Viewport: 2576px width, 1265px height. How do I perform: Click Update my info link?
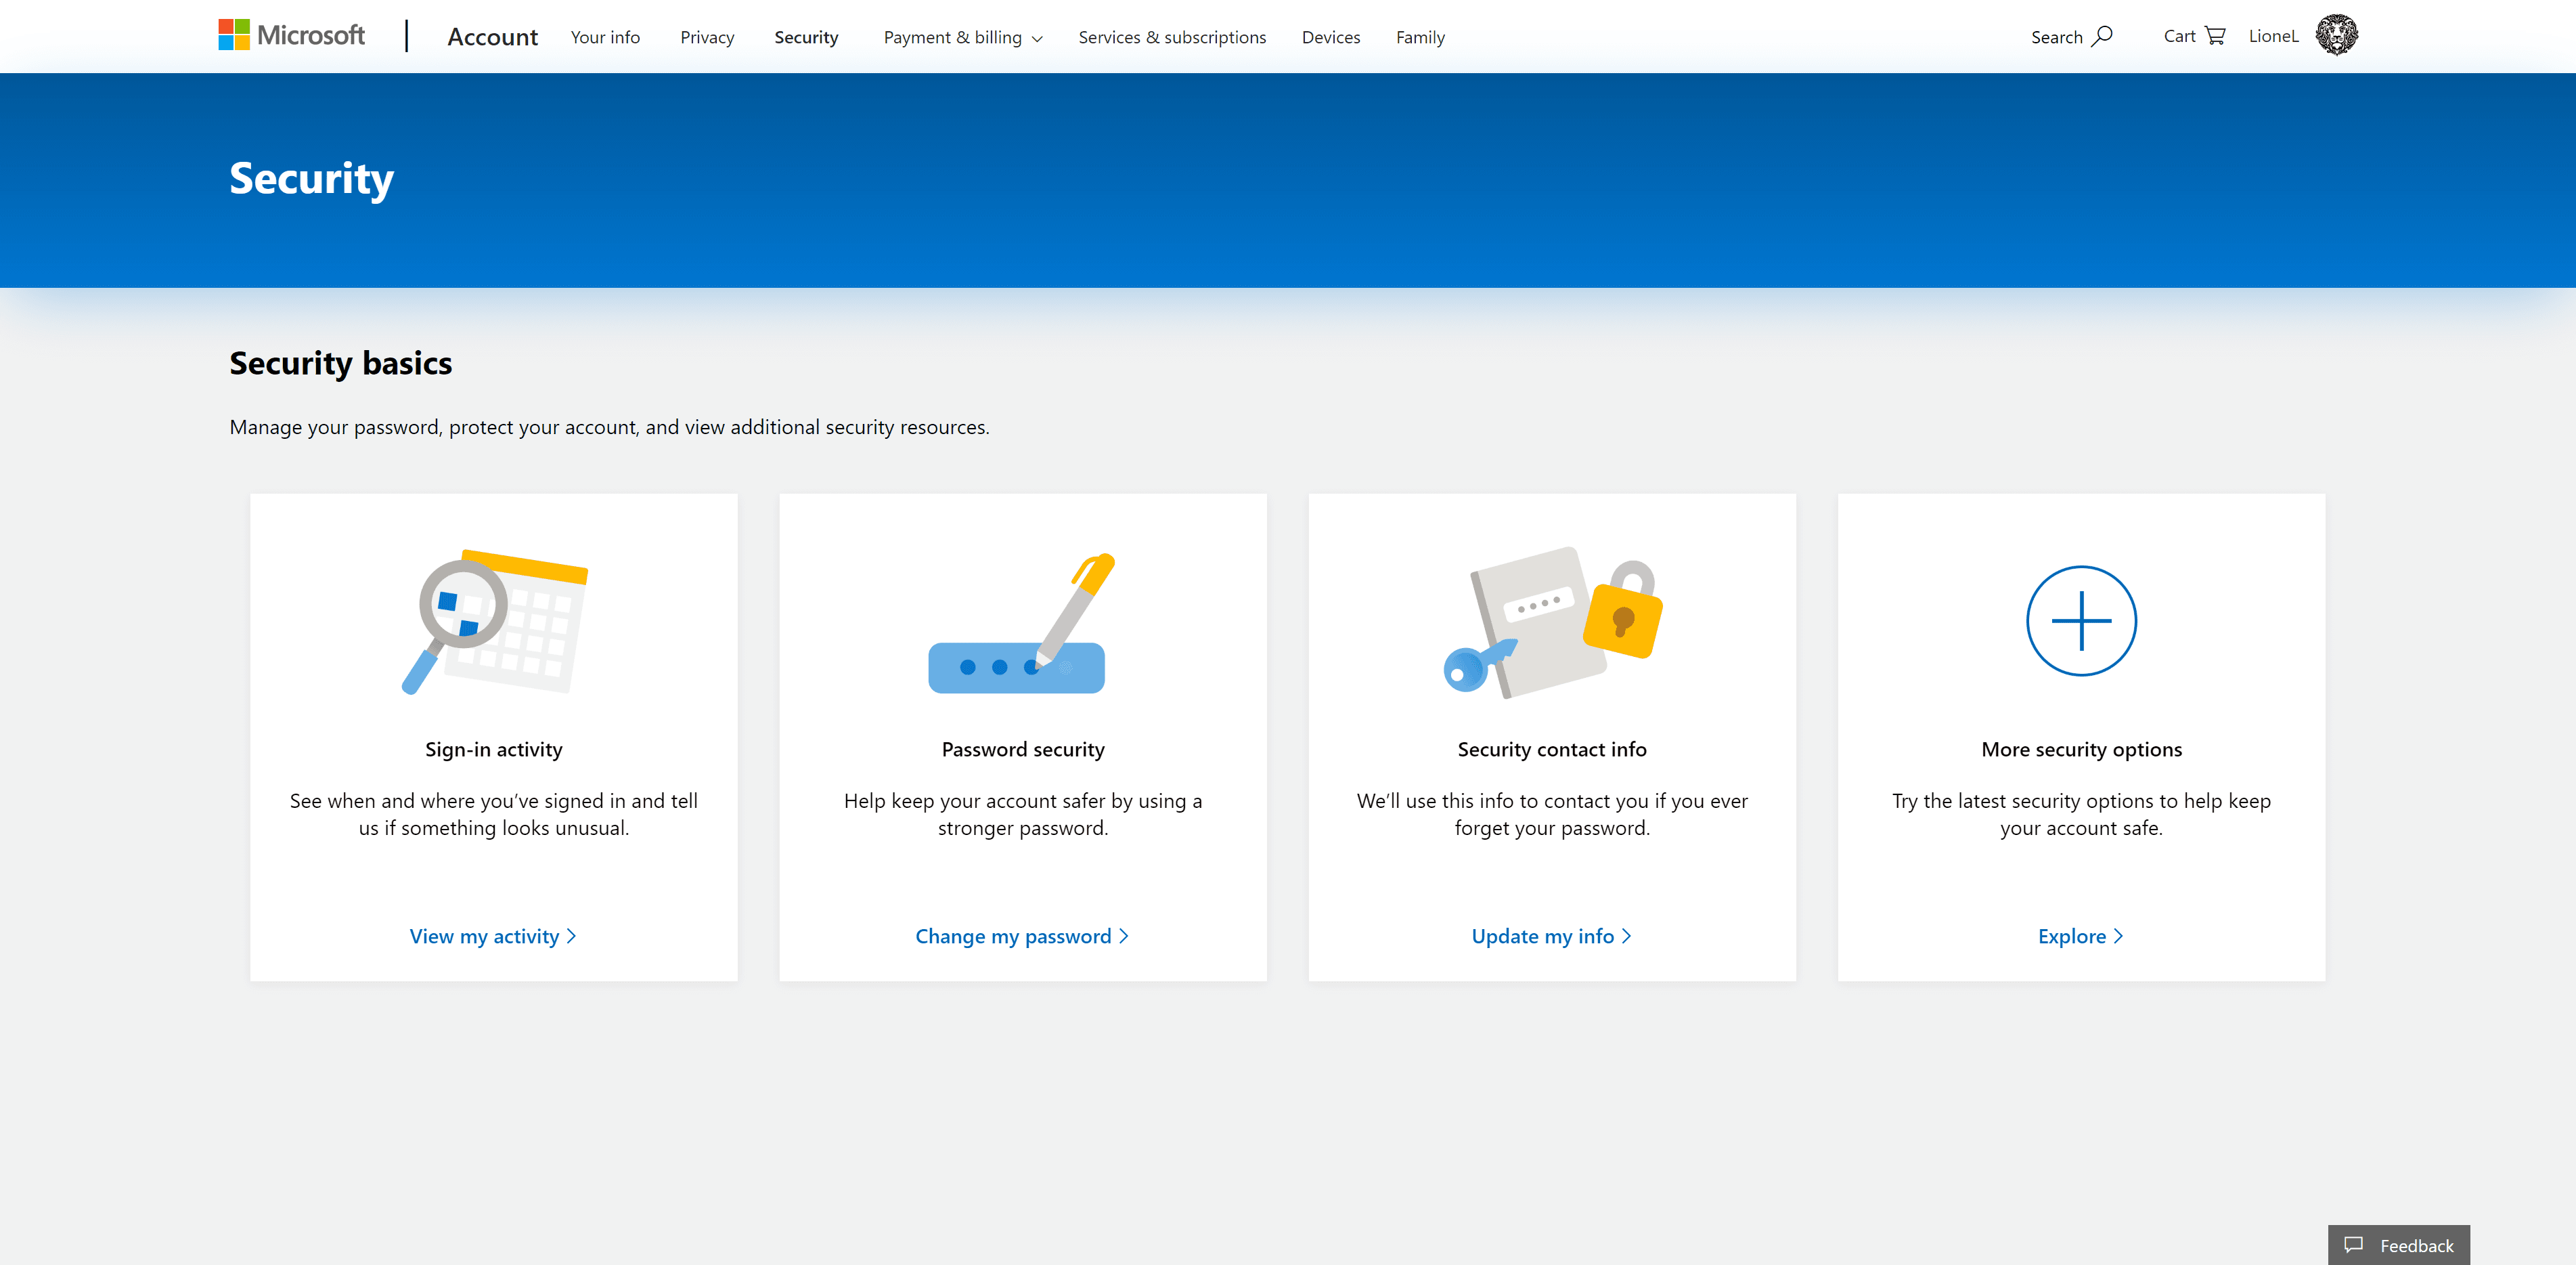pos(1551,935)
